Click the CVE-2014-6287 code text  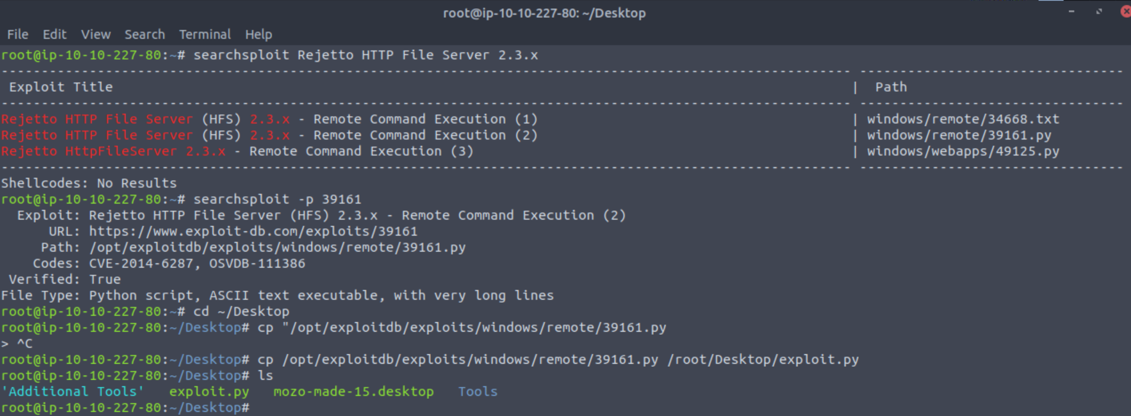pos(141,263)
